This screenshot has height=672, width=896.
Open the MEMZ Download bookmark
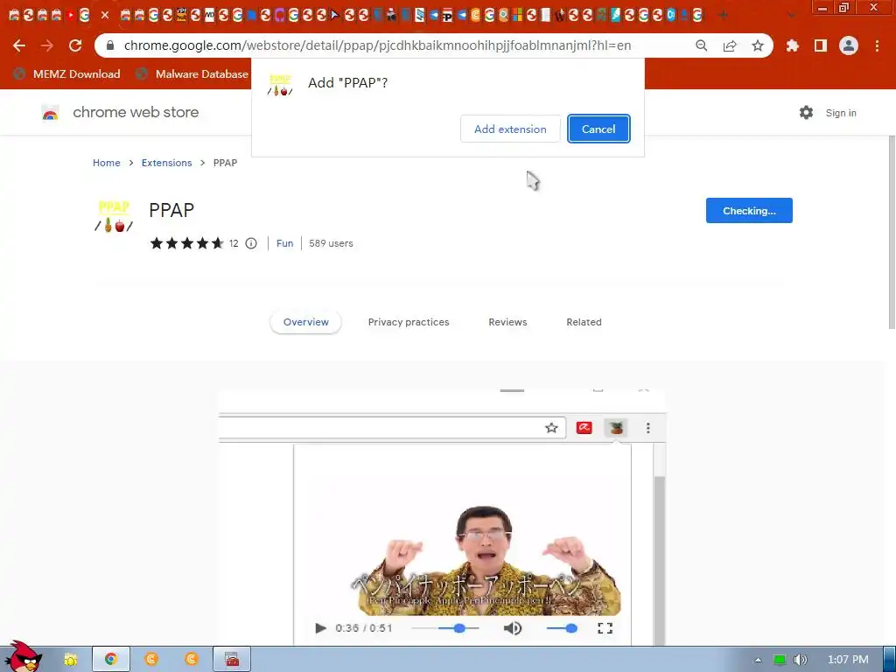click(66, 73)
